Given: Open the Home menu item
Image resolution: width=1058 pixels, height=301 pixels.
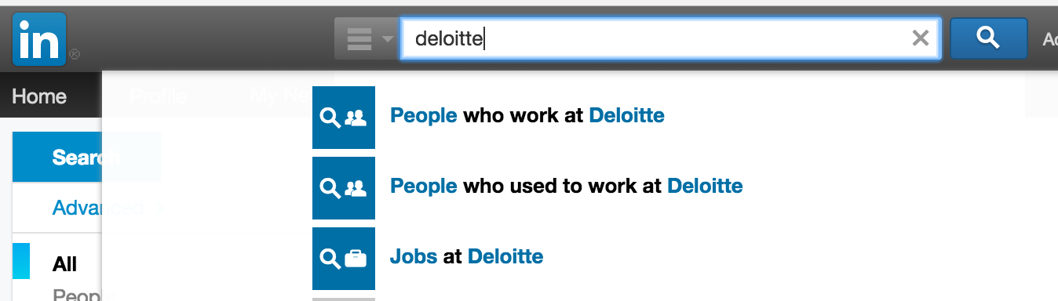Looking at the screenshot, I should (x=39, y=96).
